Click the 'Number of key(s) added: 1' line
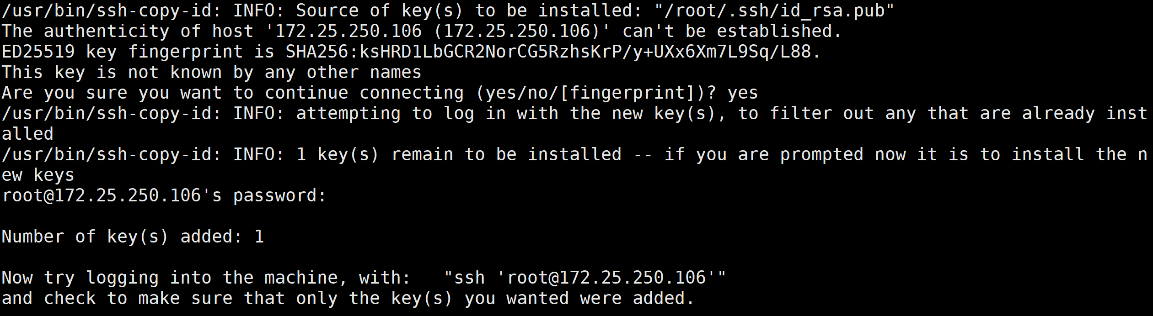This screenshot has width=1153, height=316. coord(133,237)
